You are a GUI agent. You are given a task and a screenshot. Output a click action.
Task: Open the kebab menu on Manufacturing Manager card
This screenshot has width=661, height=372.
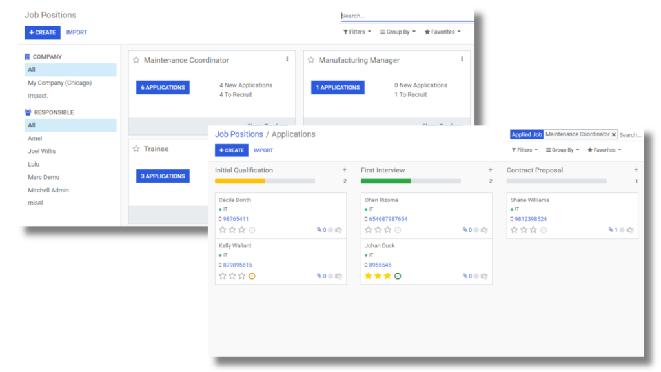pyautogui.click(x=462, y=59)
